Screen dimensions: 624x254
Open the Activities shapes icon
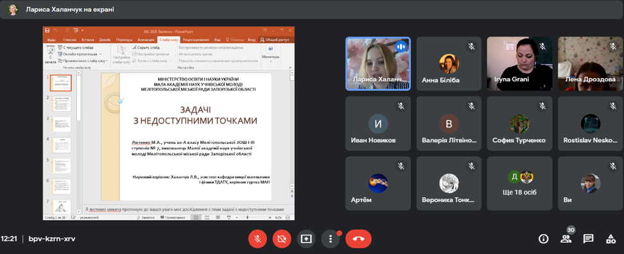[x=611, y=239]
